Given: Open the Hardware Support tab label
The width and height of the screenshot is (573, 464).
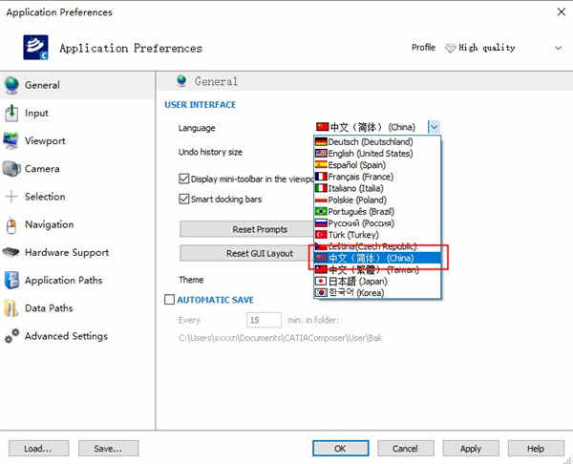Looking at the screenshot, I should [67, 252].
